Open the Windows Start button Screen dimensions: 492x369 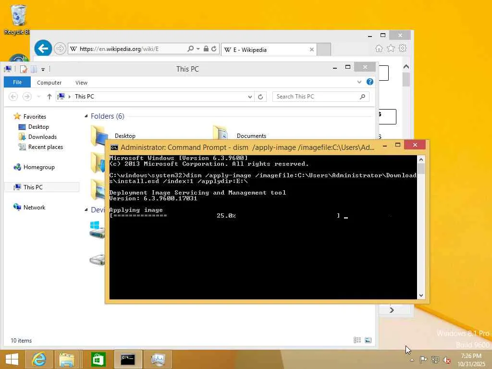[12, 359]
